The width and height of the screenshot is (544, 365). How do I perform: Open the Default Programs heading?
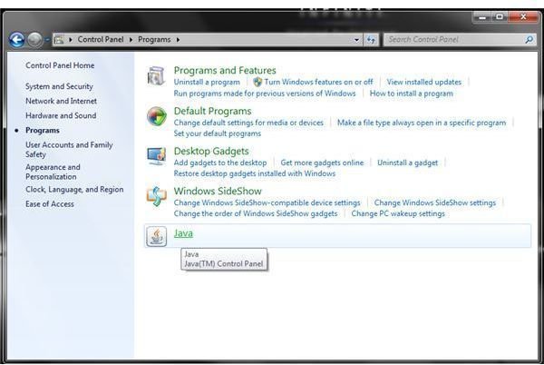click(213, 111)
